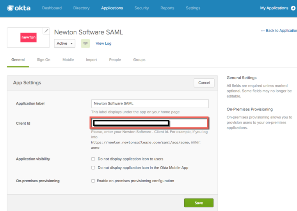The image size is (297, 211).
Task: Open the Import tab
Action: pos(91,60)
